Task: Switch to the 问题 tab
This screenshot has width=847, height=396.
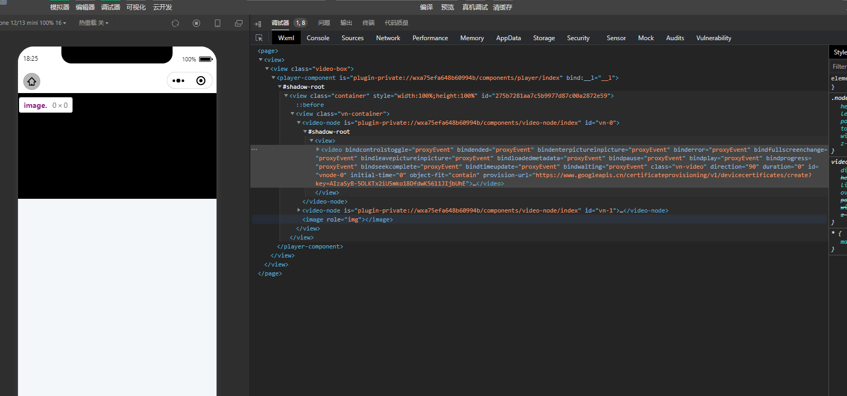Action: [324, 23]
